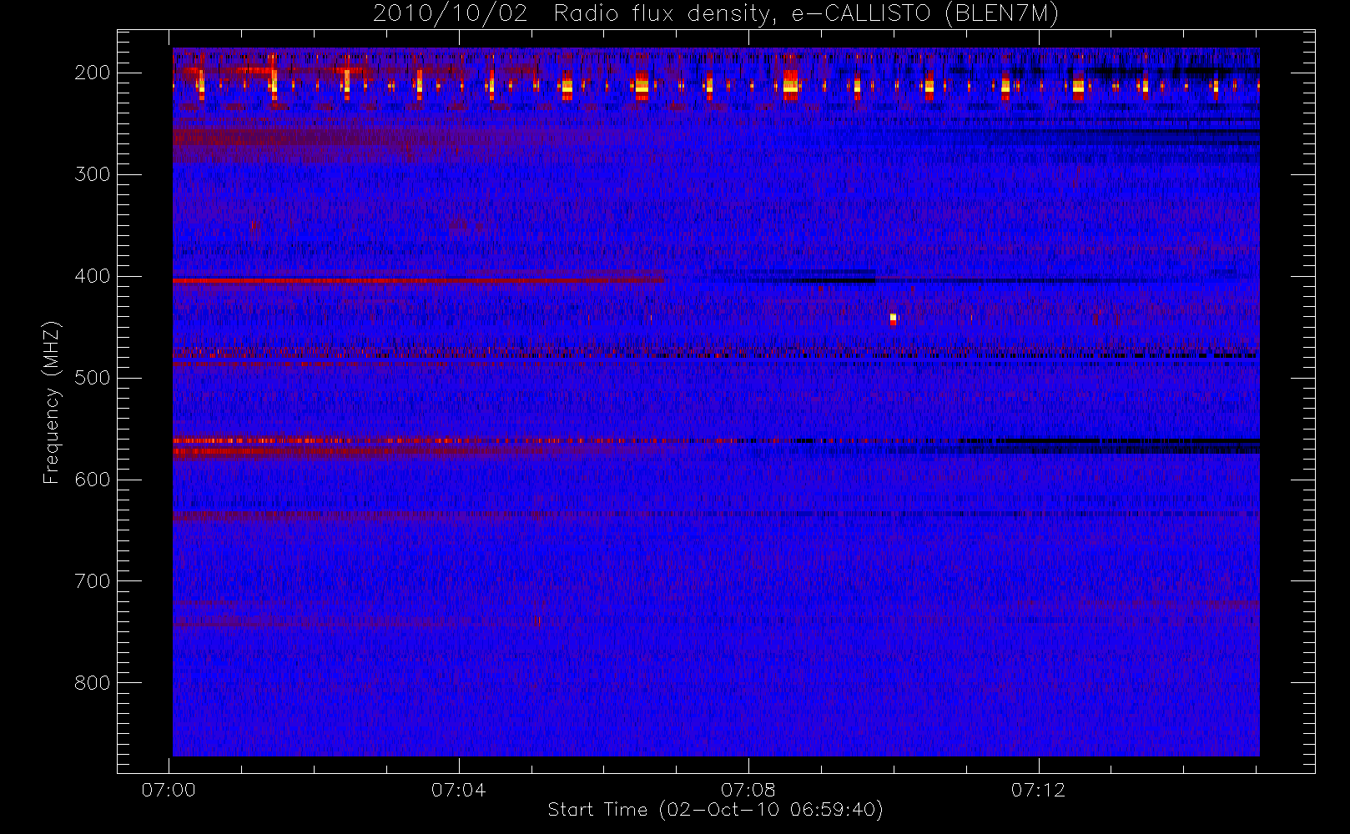Click the 500 frequency tick label
The image size is (1350, 834).
pyautogui.click(x=93, y=378)
